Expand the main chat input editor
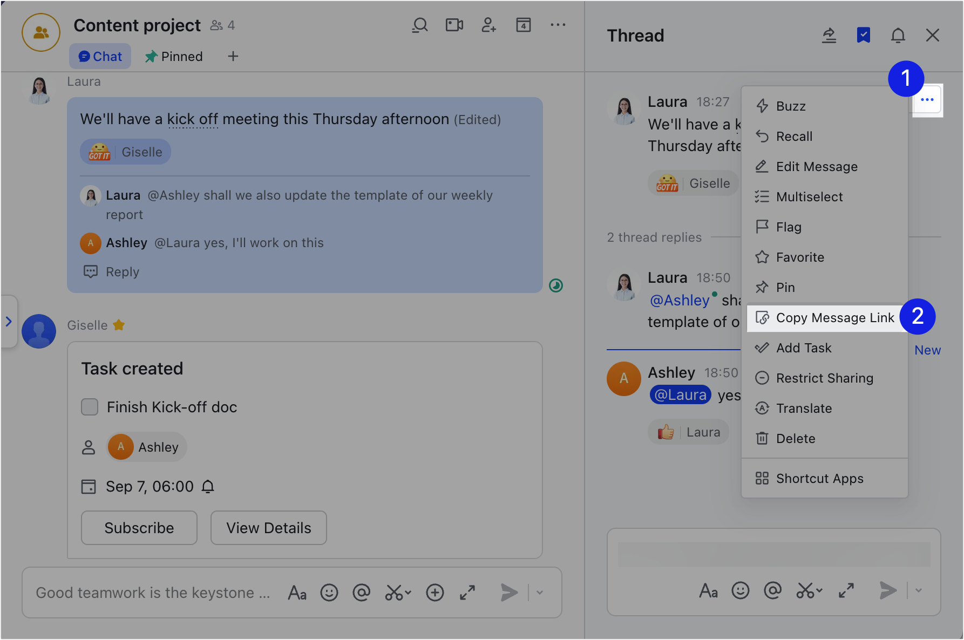The height and width of the screenshot is (640, 964). [x=467, y=593]
